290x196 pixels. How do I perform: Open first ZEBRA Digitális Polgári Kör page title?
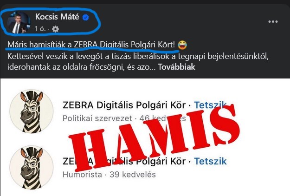click(x=124, y=105)
